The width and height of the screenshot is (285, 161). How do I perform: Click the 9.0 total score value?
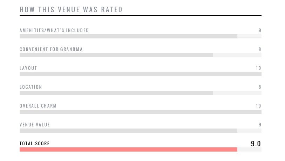tap(256, 144)
